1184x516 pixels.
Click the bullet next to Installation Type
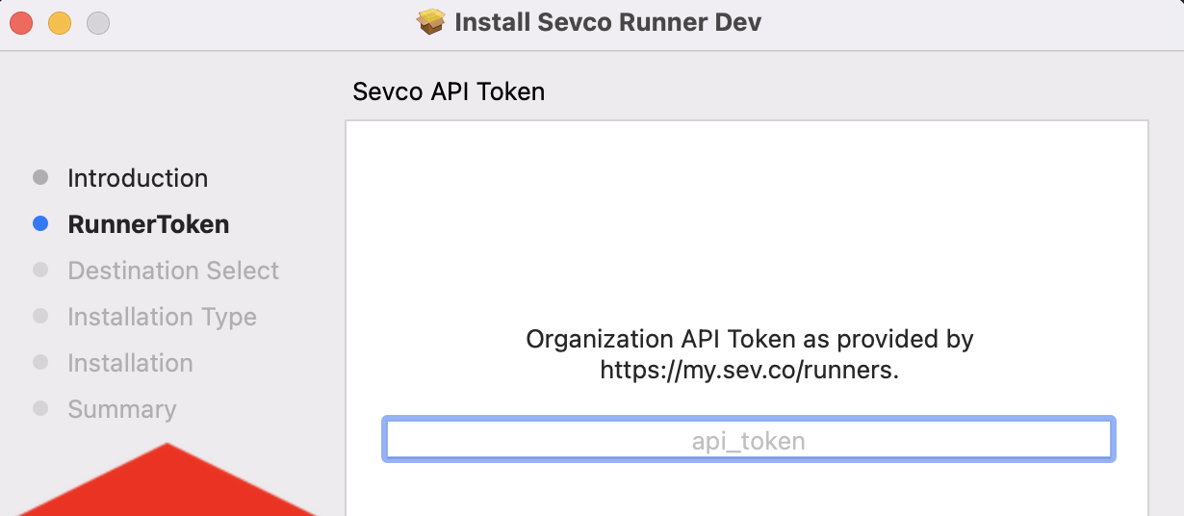point(40,316)
